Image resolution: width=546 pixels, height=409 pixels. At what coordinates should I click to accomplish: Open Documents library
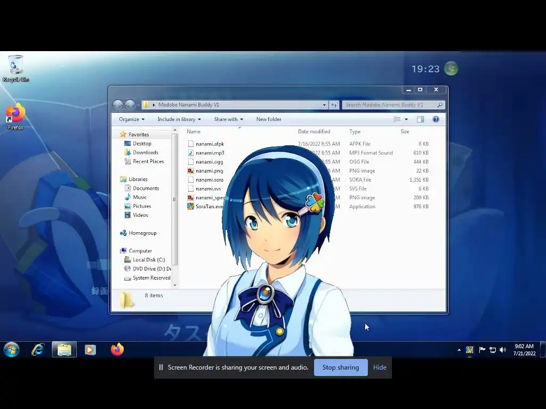click(x=146, y=188)
